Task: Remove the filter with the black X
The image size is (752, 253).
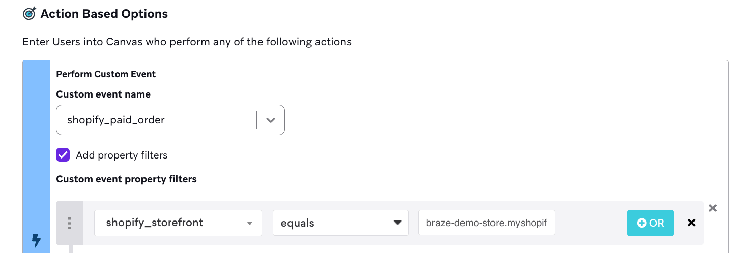Action: [x=691, y=223]
